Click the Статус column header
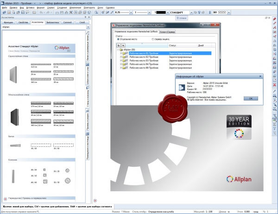 (x=183, y=45)
